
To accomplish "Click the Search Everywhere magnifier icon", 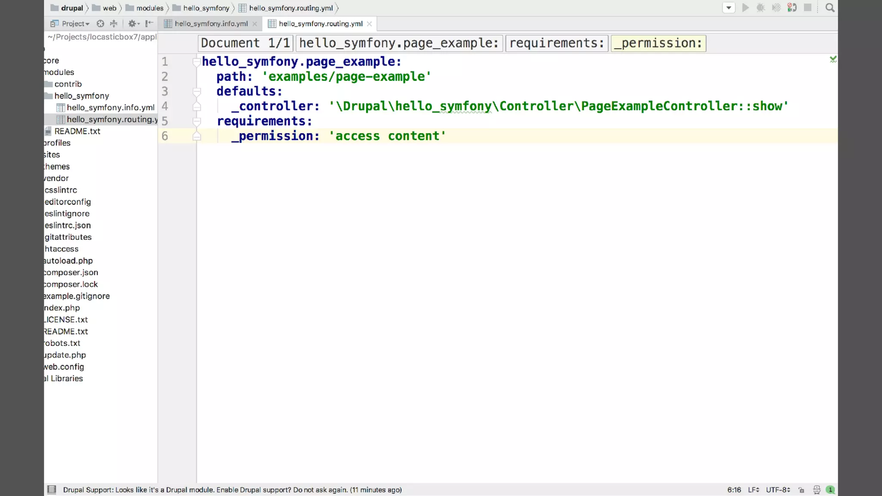I will click(829, 8).
